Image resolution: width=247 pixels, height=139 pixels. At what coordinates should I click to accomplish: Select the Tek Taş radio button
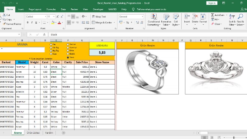pos(51,48)
